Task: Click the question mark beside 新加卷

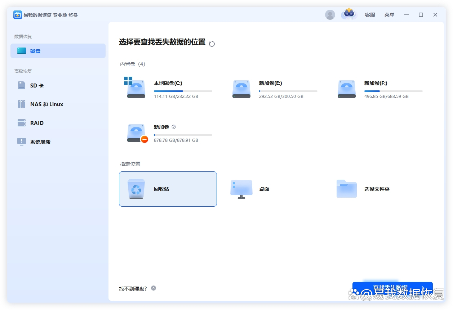Action: (x=174, y=127)
